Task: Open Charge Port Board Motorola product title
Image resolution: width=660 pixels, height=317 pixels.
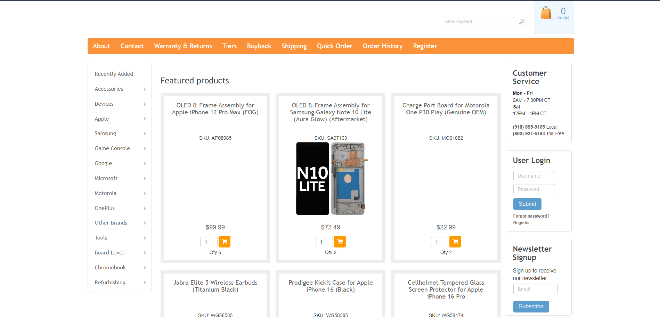Action: pos(446,109)
